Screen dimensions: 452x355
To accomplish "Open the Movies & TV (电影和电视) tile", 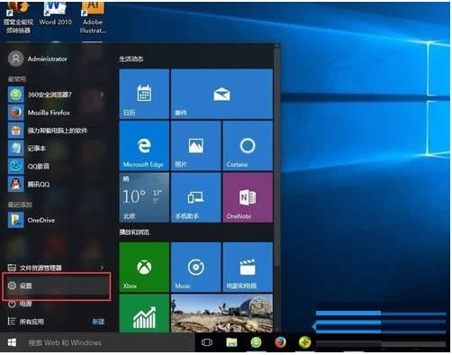I will pyautogui.click(x=248, y=268).
